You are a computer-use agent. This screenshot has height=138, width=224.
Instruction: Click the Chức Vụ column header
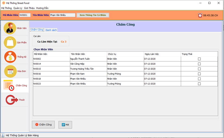(x=126, y=54)
